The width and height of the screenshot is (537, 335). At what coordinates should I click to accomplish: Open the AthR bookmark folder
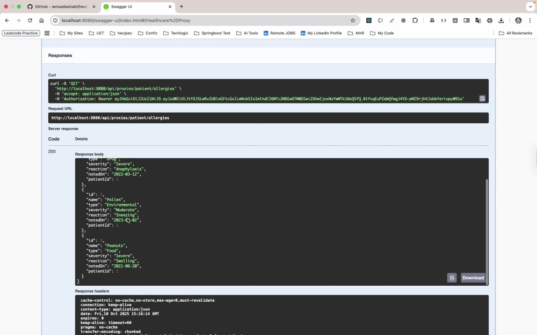(356, 33)
